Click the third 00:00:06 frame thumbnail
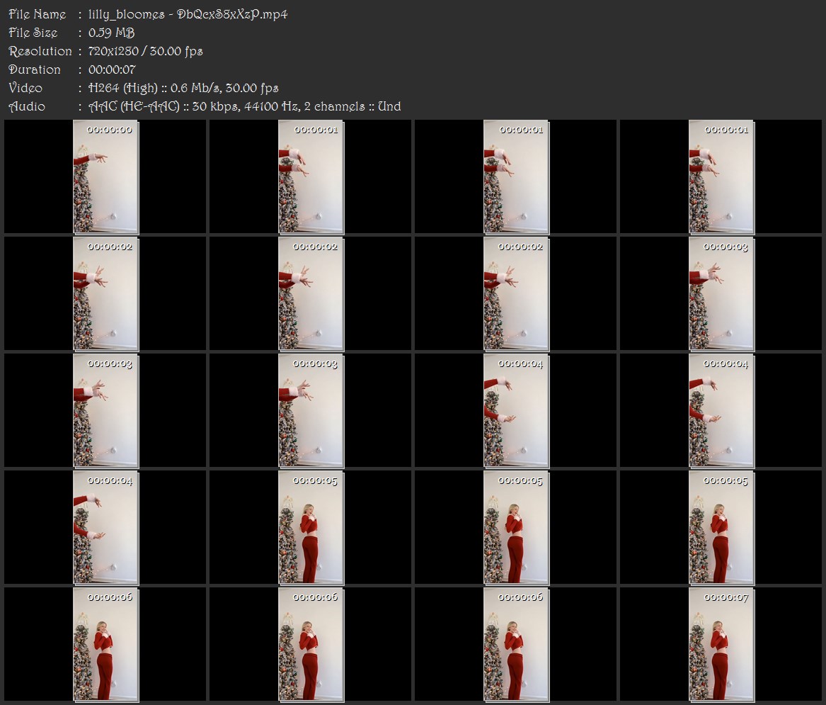The height and width of the screenshot is (705, 826). point(516,645)
